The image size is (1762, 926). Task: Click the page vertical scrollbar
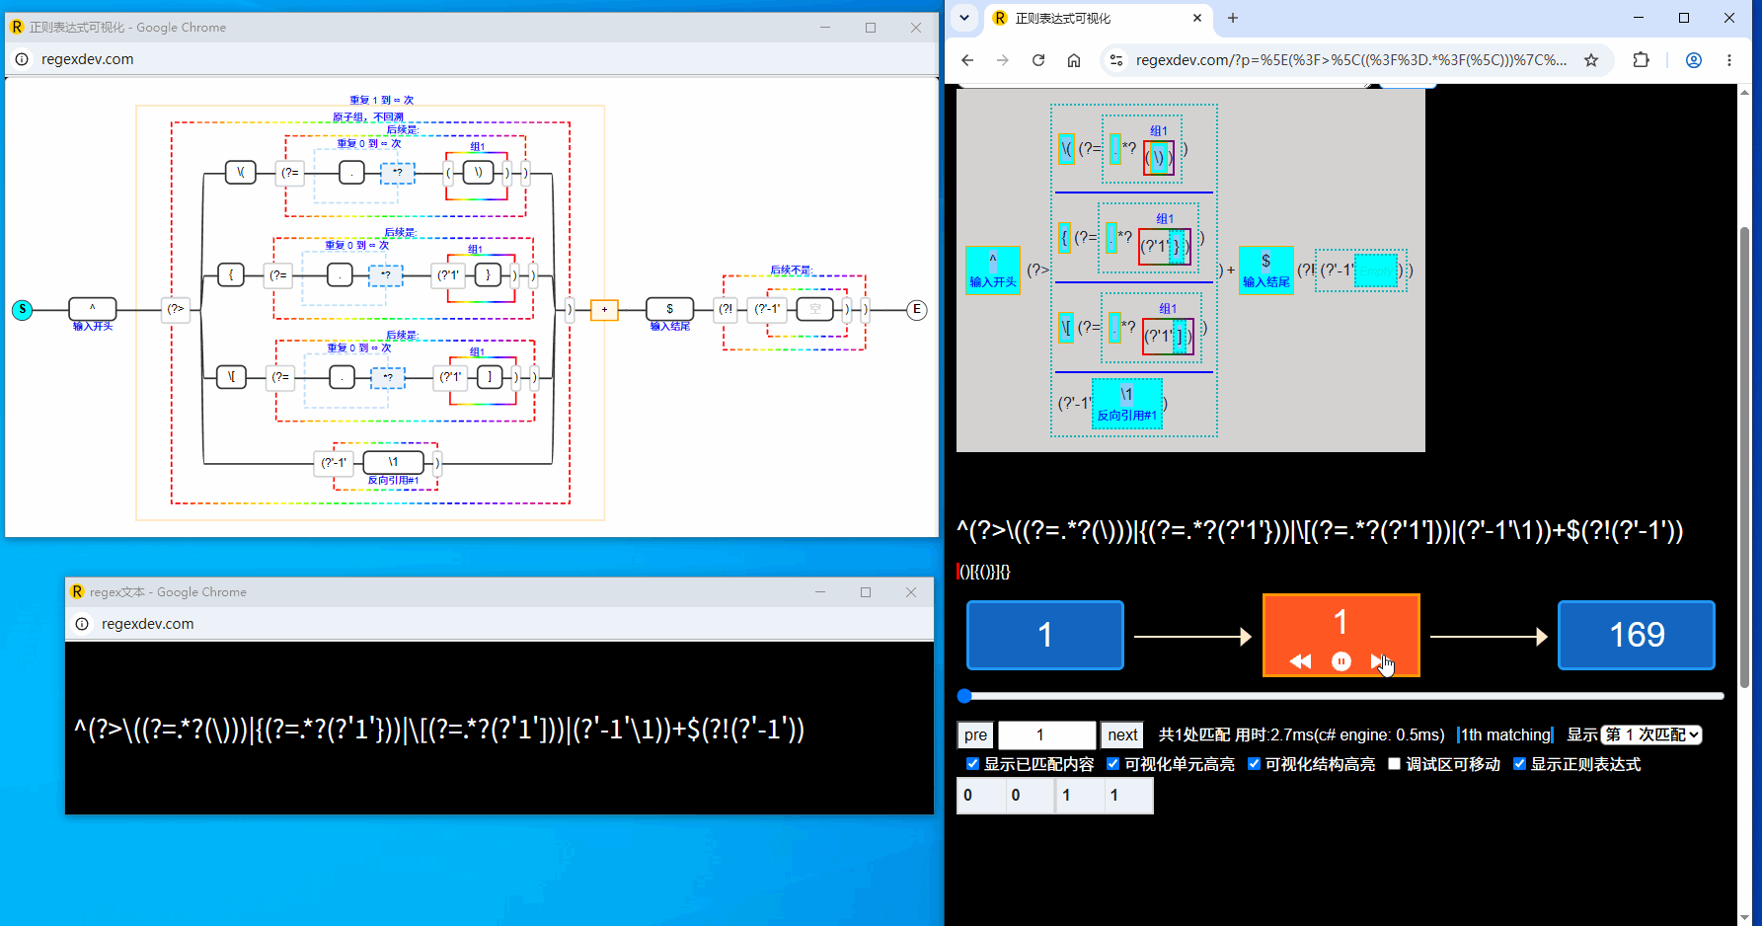point(1745,456)
